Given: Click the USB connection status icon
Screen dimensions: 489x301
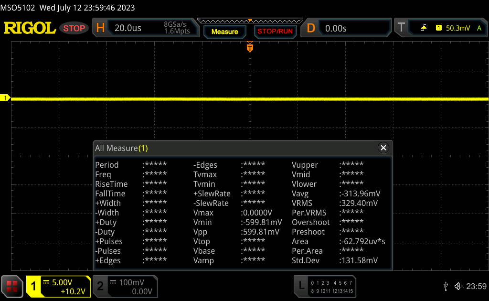Looking at the screenshot, I should [x=446, y=286].
